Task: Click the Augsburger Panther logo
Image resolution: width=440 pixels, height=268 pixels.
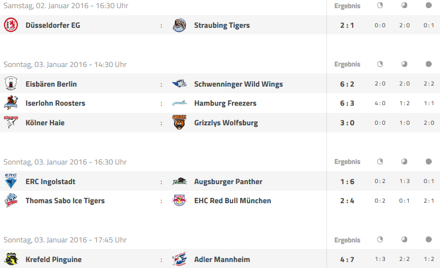Action: [179, 181]
